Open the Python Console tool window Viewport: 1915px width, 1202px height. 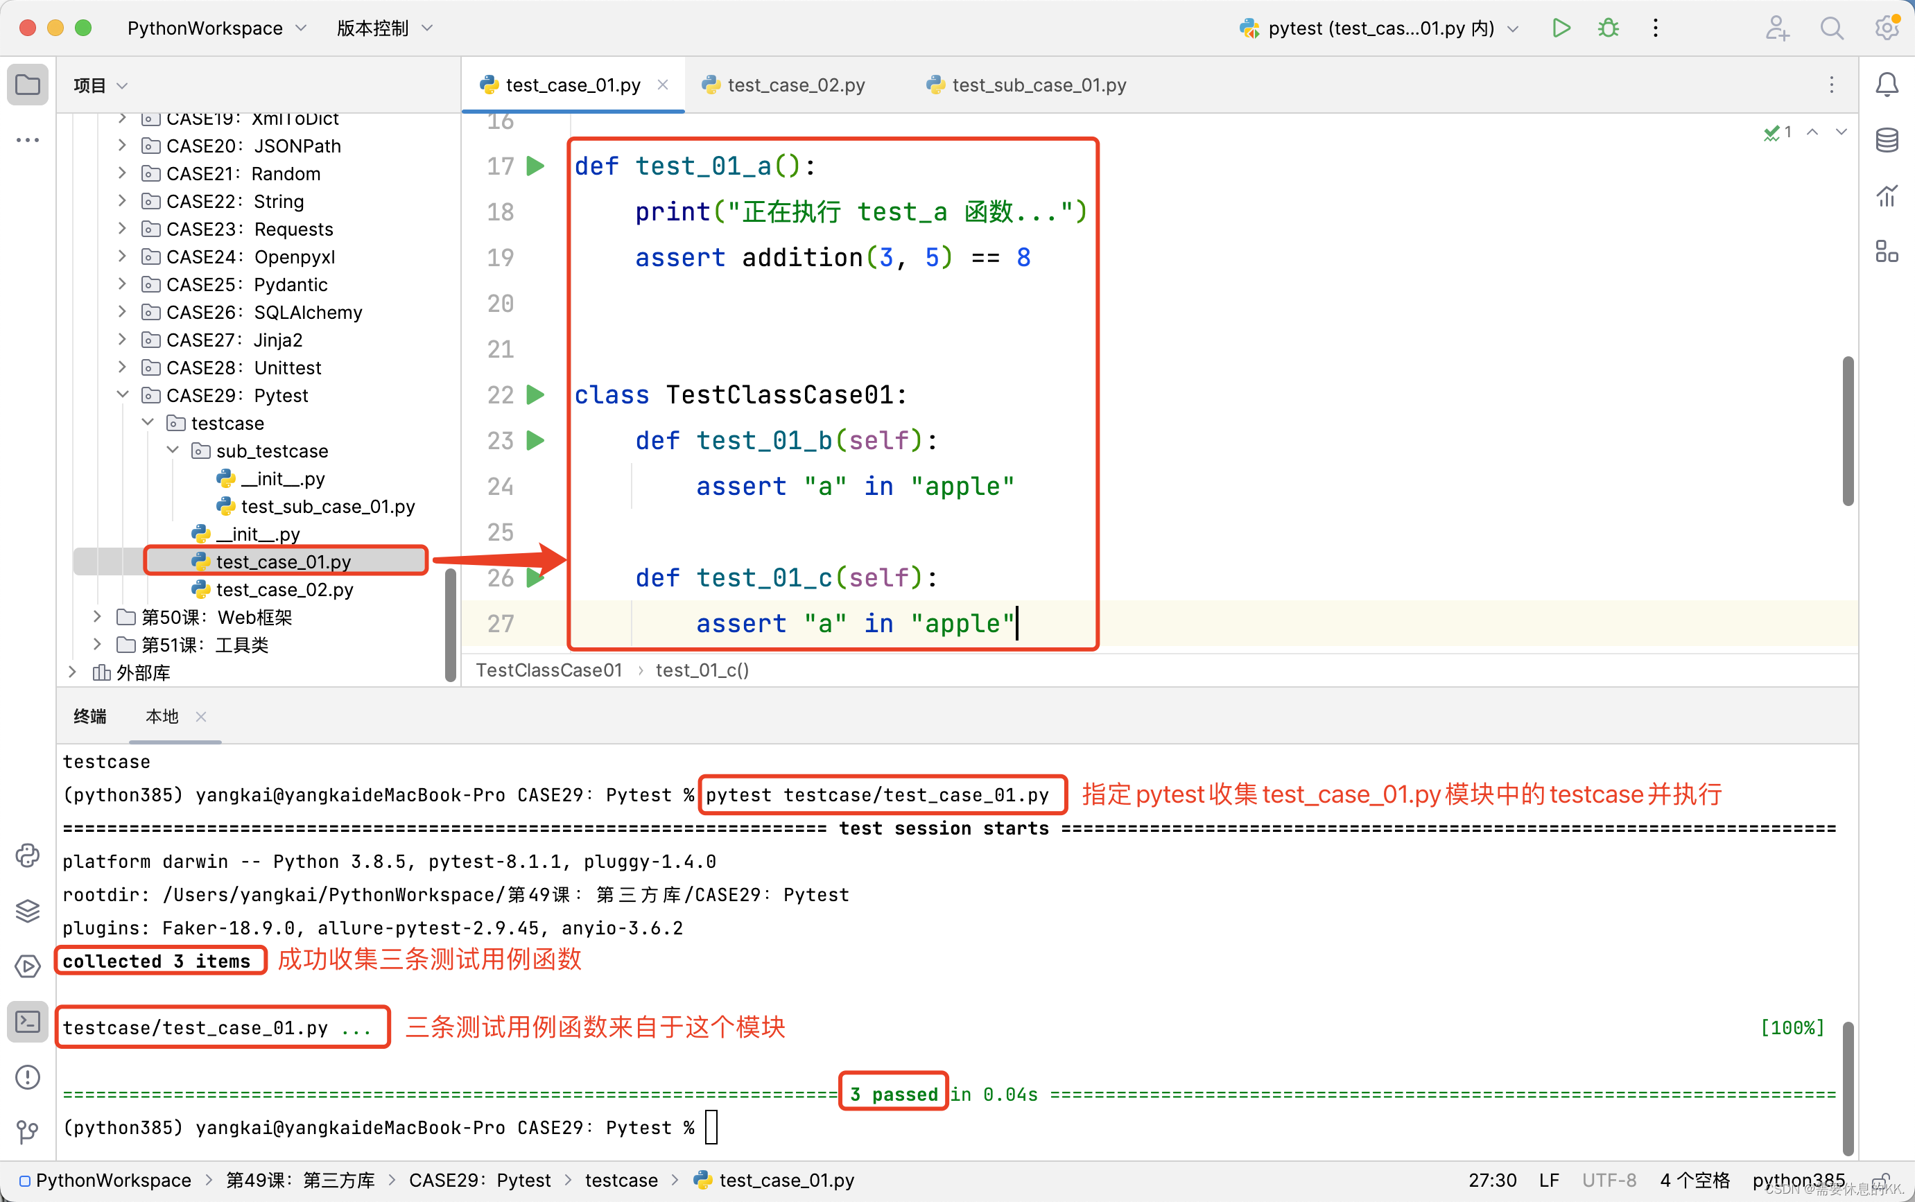pyautogui.click(x=28, y=855)
